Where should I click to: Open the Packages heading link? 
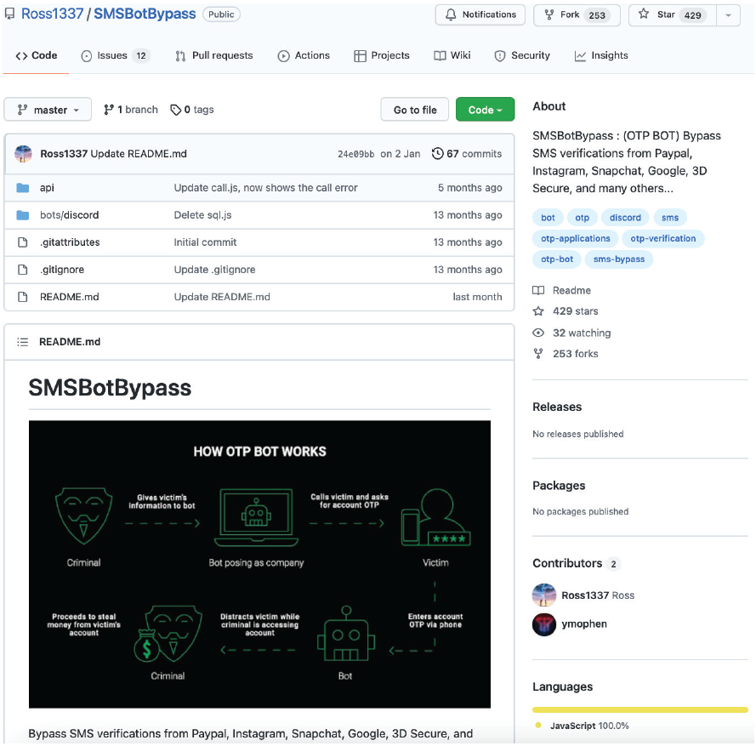tap(559, 486)
